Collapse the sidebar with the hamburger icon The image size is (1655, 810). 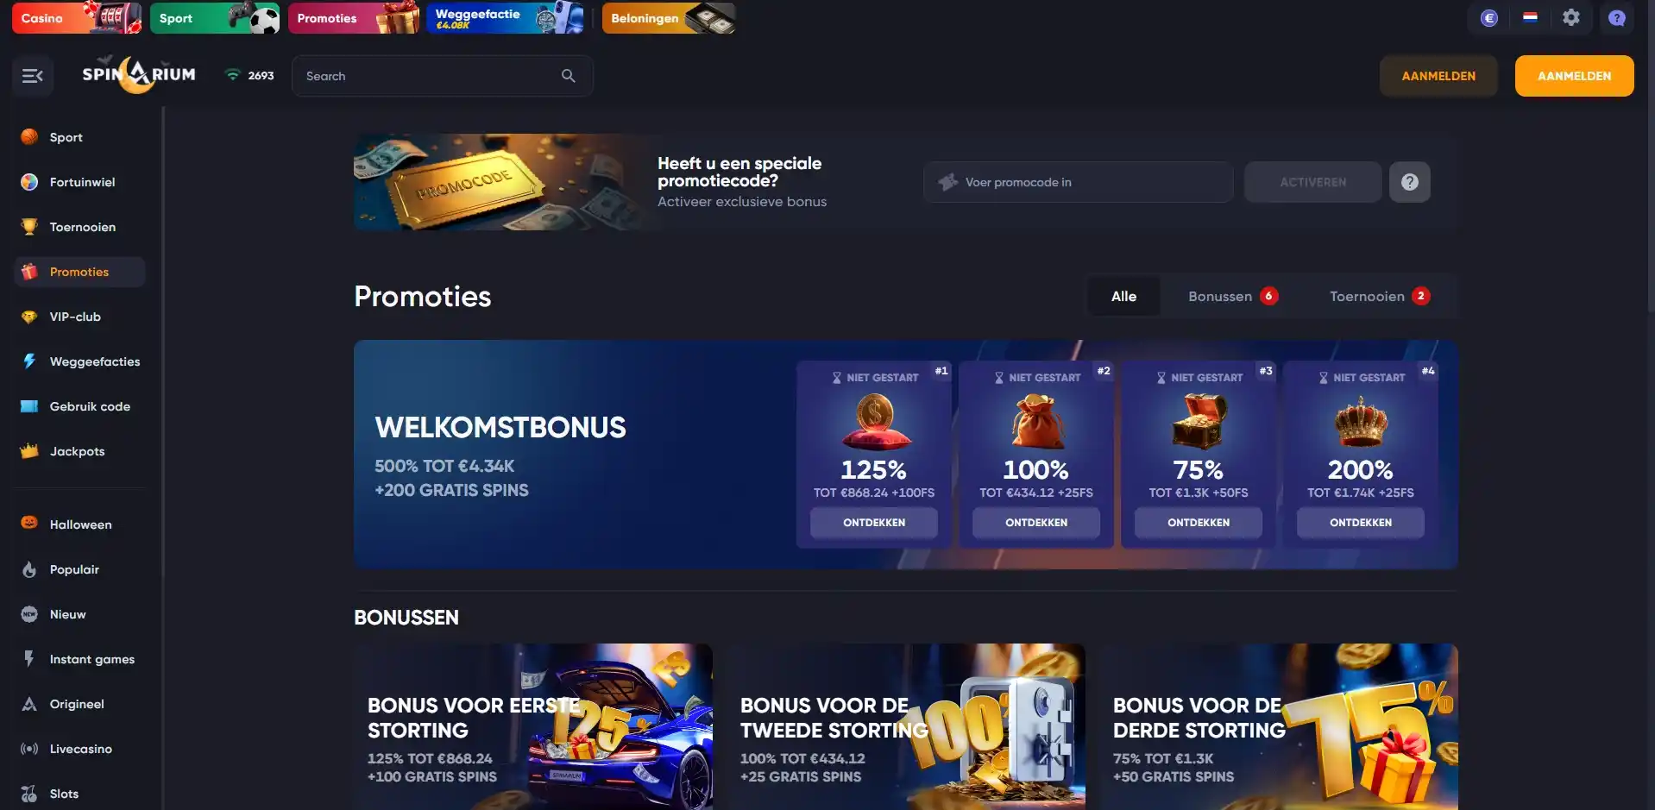(x=33, y=76)
